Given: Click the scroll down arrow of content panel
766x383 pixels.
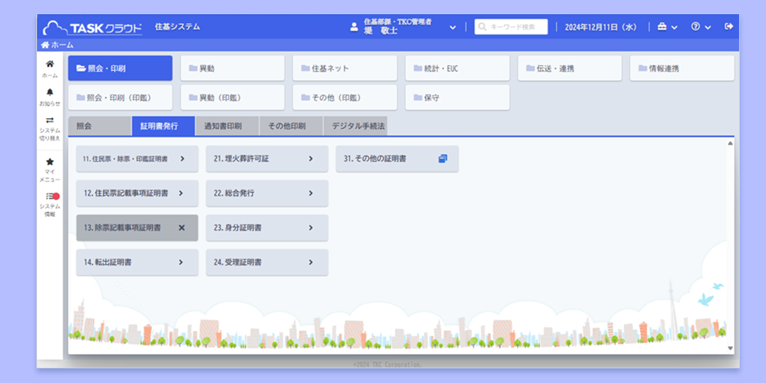Looking at the screenshot, I should point(730,349).
